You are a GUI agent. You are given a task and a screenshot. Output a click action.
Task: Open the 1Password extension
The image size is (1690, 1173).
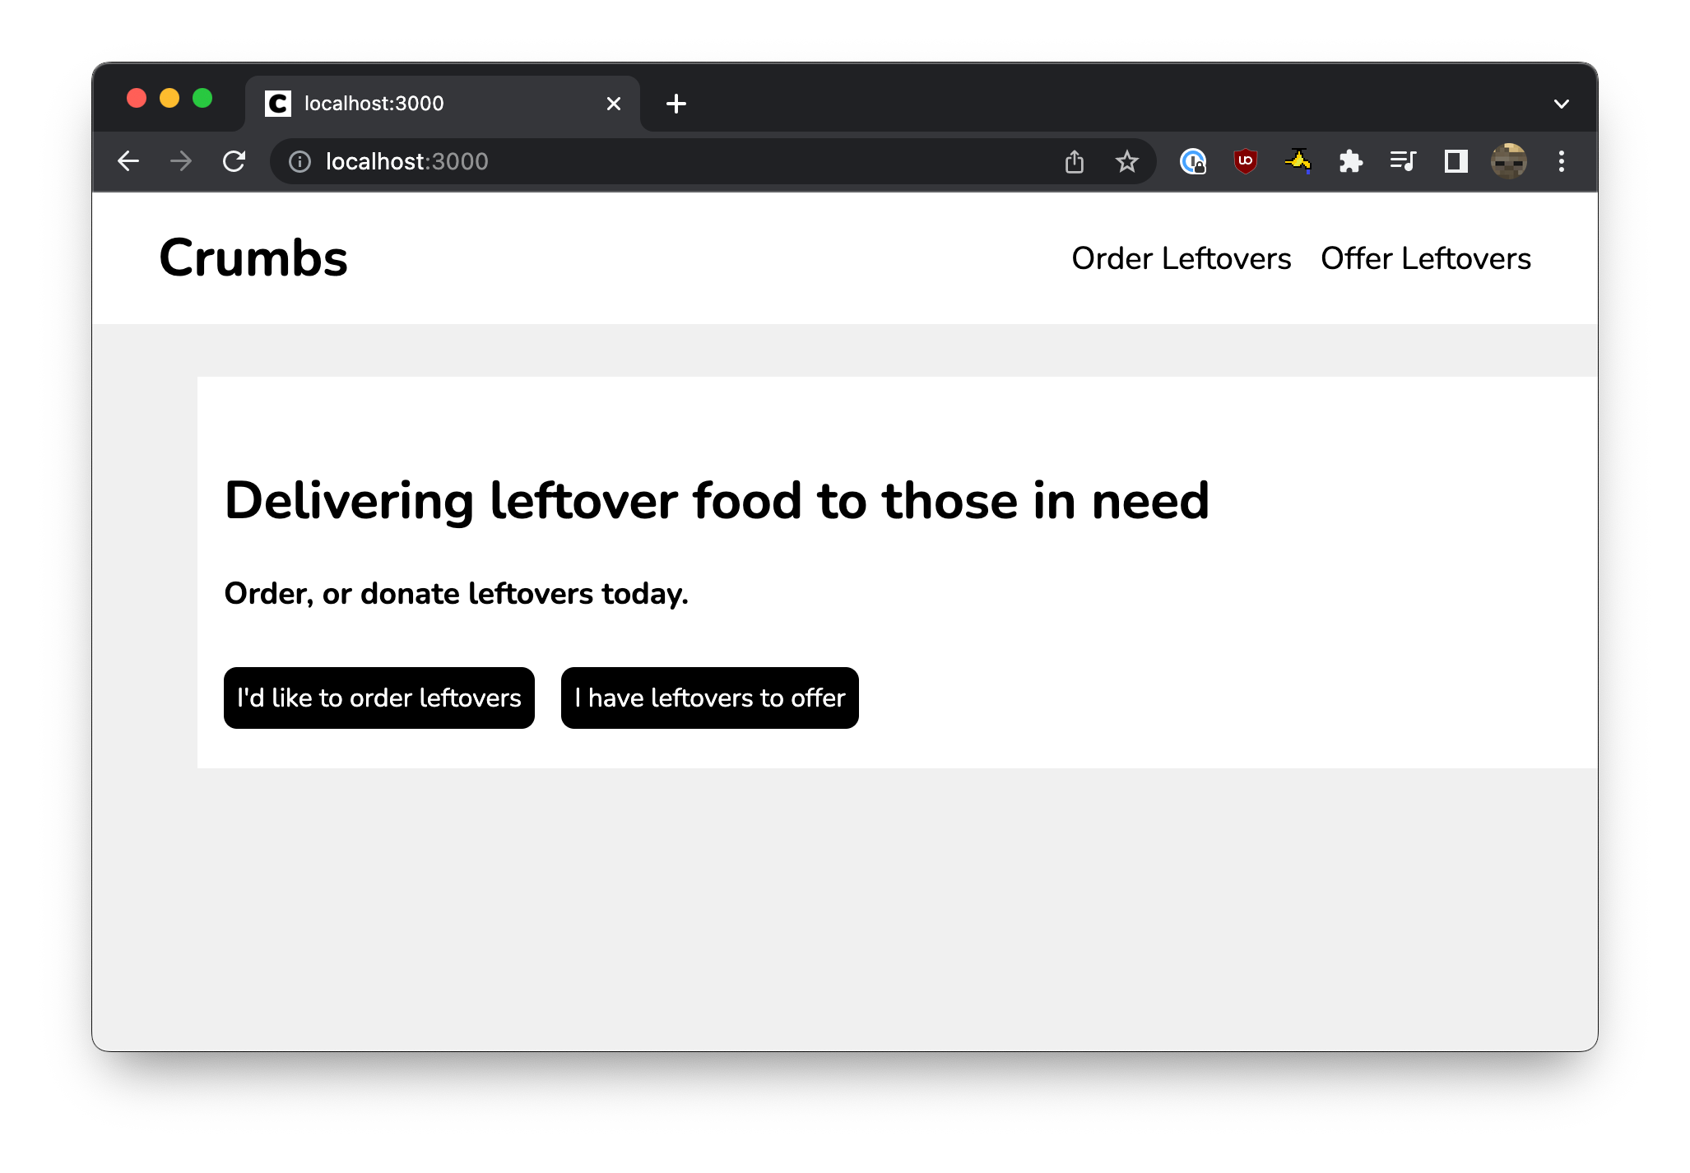point(1192,161)
